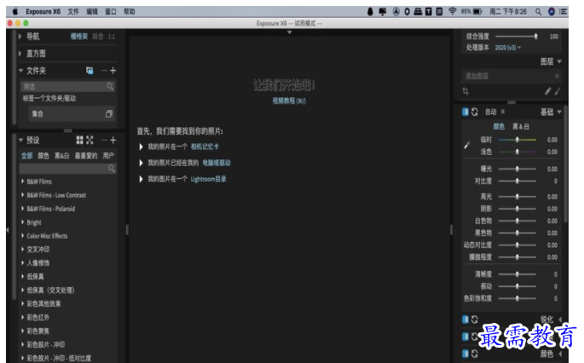This screenshot has width=584, height=363.
Task: Click the notification bell menu bar icon
Action: pyautogui.click(x=370, y=12)
